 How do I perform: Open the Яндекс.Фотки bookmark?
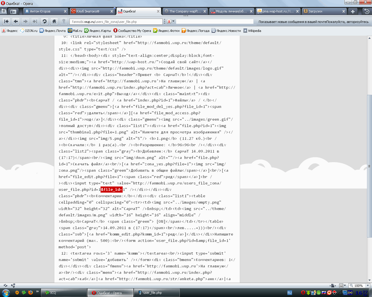(167, 31)
